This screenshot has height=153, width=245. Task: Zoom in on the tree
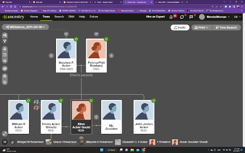(x=5, y=76)
